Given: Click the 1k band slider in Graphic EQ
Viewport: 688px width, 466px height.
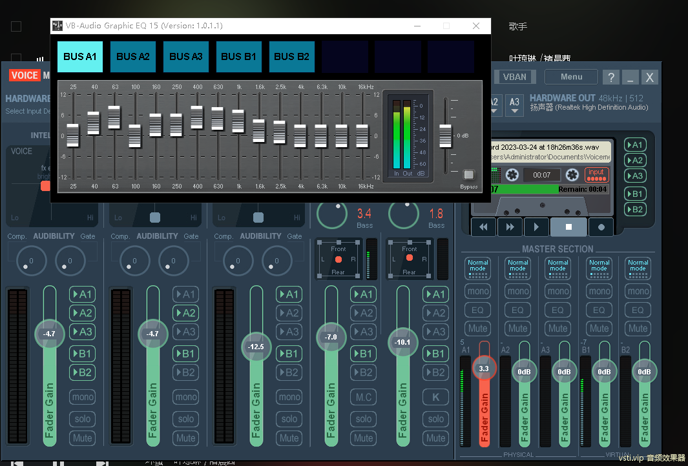Looking at the screenshot, I should click(x=238, y=121).
